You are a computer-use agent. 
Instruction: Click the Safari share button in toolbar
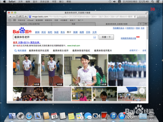(20, 17)
